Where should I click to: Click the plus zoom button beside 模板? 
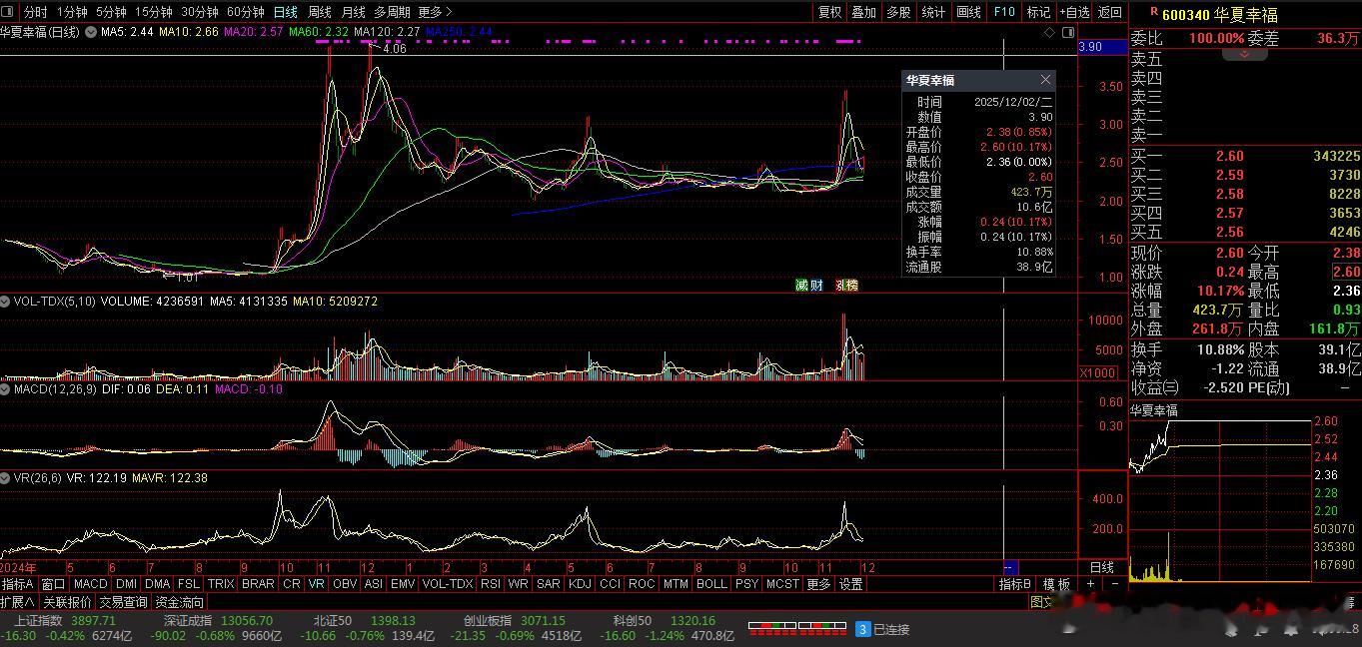(x=1090, y=584)
